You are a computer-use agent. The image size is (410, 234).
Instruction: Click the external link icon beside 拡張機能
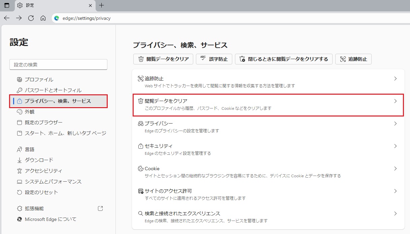(x=100, y=208)
